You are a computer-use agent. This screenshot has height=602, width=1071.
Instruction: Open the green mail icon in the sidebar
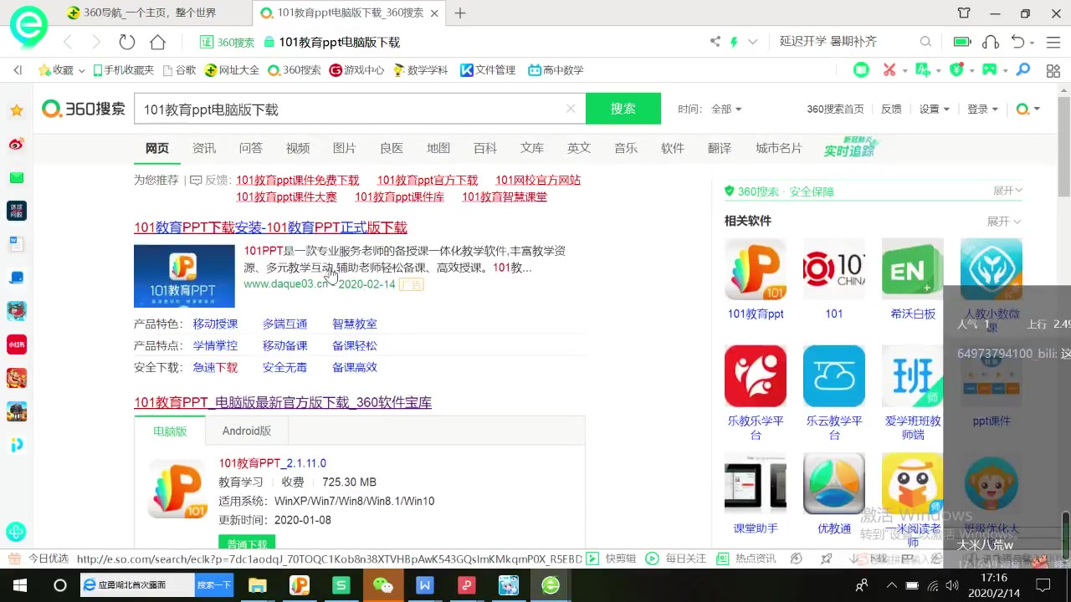coord(16,177)
